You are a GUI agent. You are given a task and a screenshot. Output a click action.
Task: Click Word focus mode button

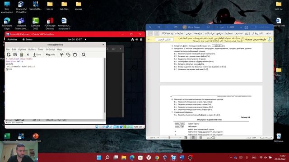tap(211, 138)
